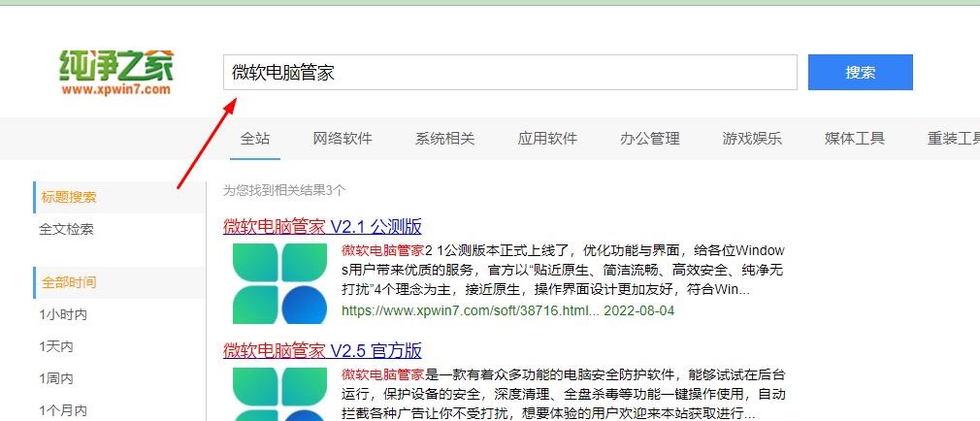The height and width of the screenshot is (421, 980).
Task: Click the thumbnail for the V2.1 公测版 result
Action: click(280, 283)
